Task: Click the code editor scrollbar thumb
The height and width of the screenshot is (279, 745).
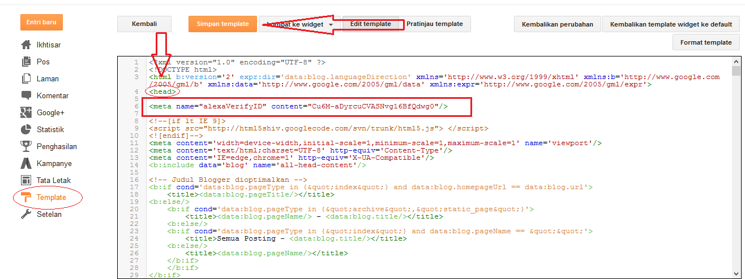Action: pos(735,71)
